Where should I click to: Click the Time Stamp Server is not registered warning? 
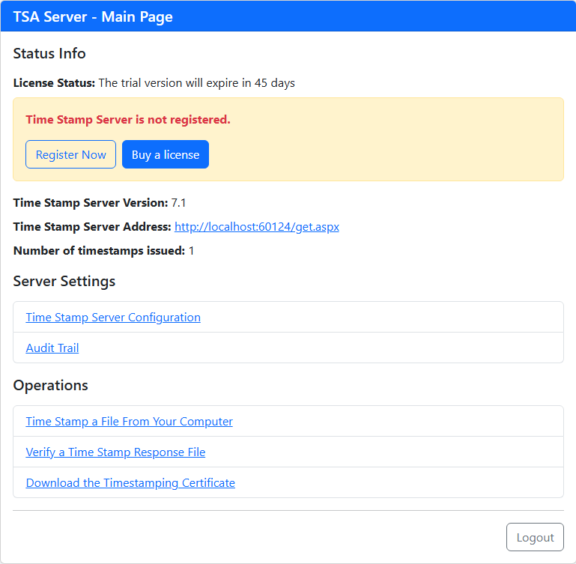pos(128,120)
